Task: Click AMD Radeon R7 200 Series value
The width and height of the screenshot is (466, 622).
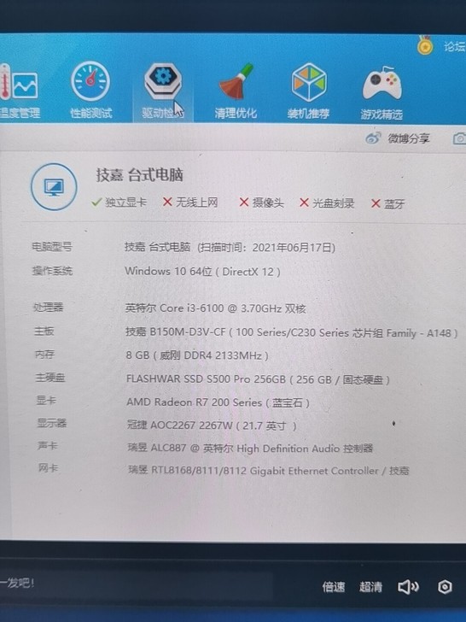Action: 218,402
